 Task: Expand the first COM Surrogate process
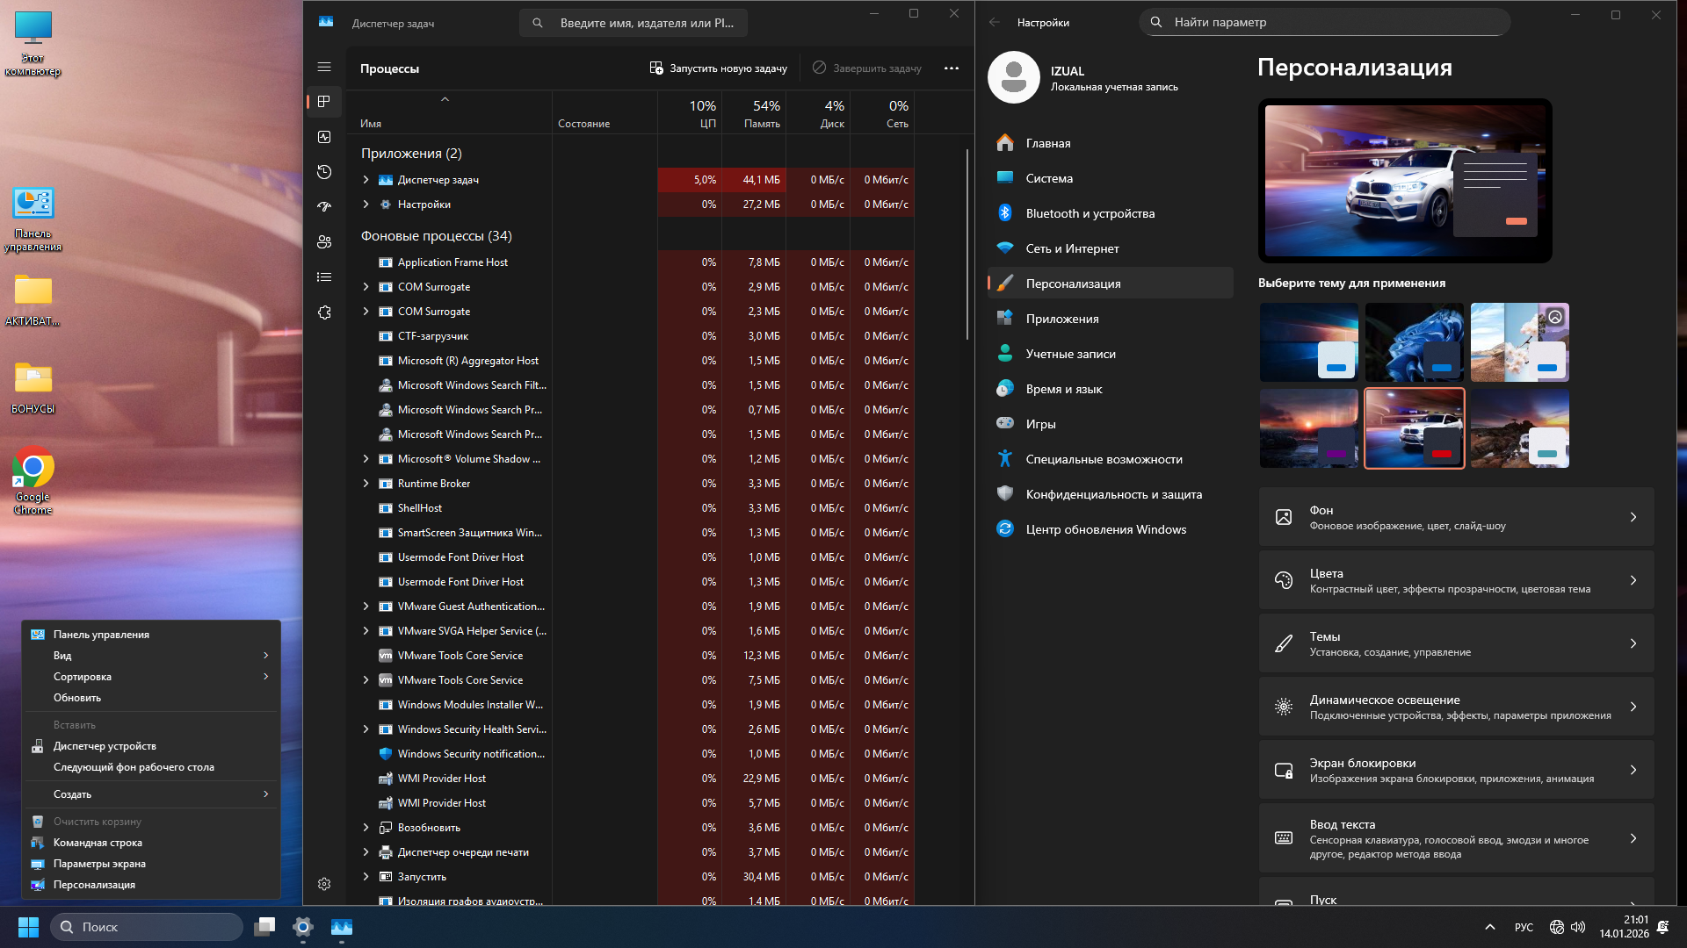pos(366,287)
